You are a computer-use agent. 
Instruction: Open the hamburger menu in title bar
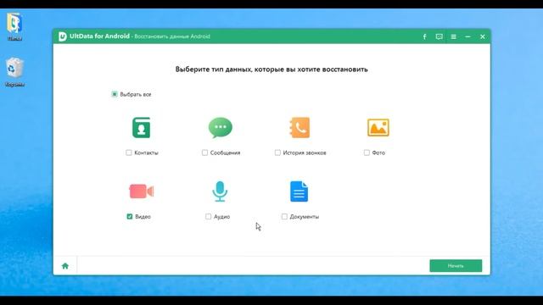[453, 36]
